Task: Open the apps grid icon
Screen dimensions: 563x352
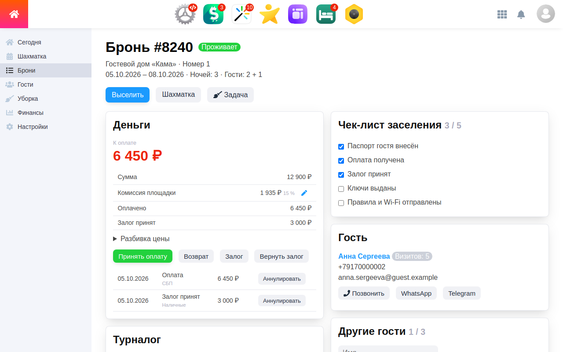Action: (x=502, y=14)
